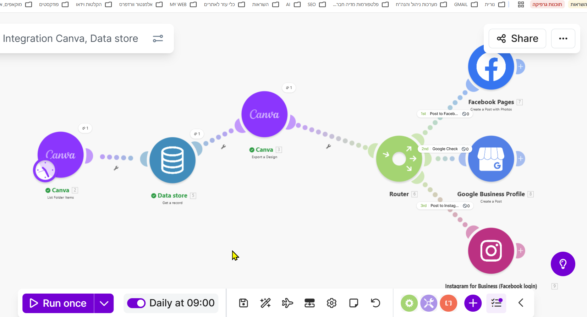This screenshot has width=587, height=317.
Task: Add a module after Facebook Pages
Action: pos(521,67)
